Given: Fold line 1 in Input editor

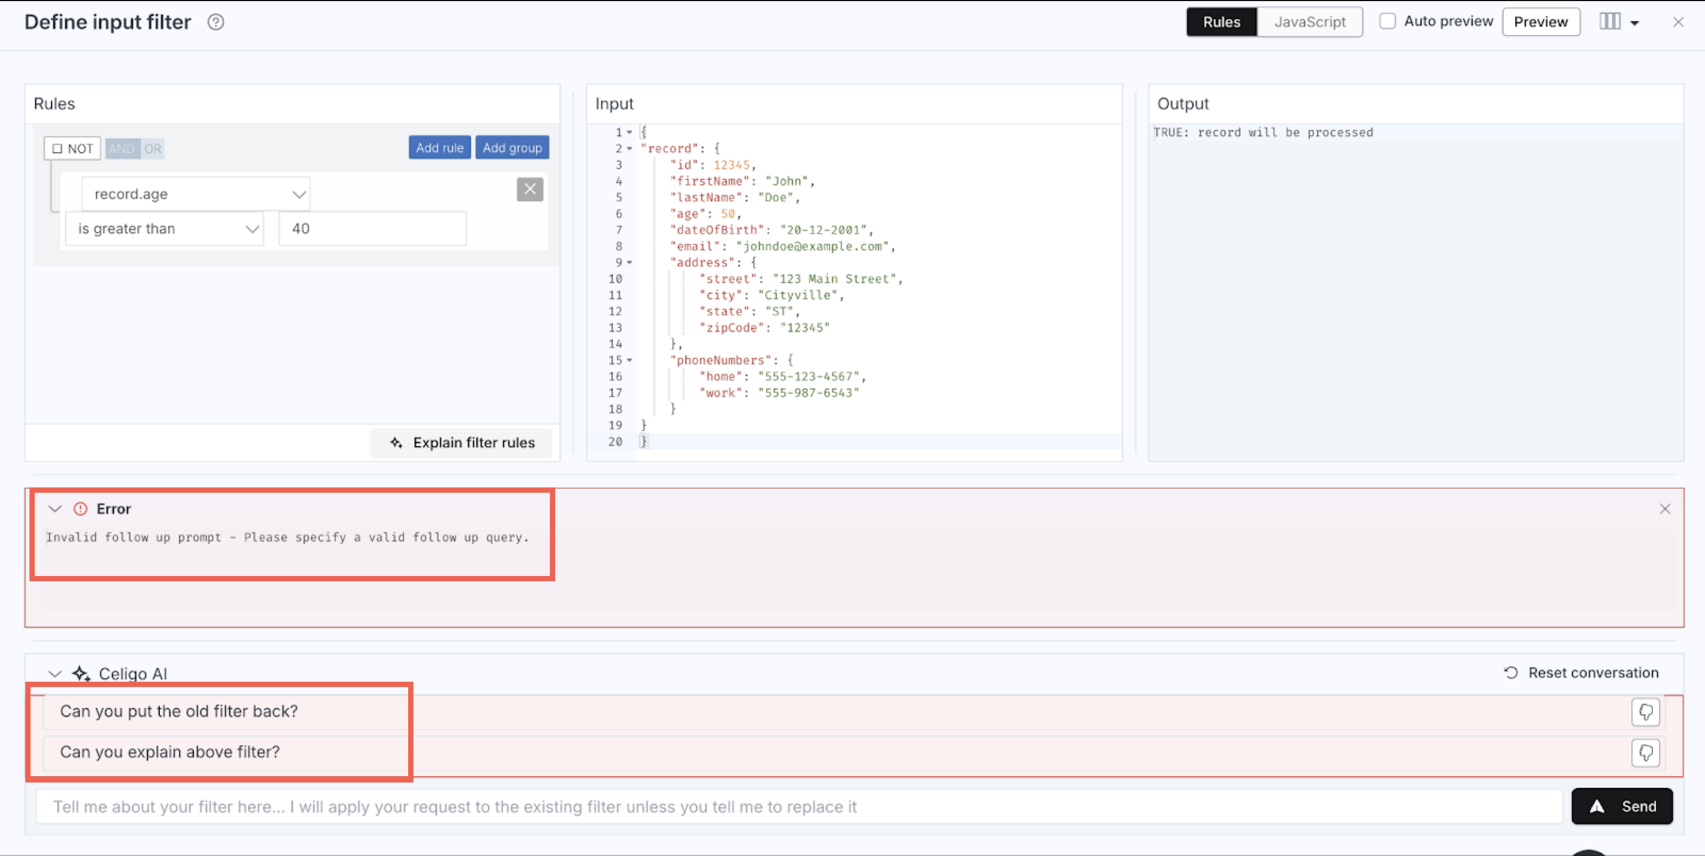Looking at the screenshot, I should (629, 133).
